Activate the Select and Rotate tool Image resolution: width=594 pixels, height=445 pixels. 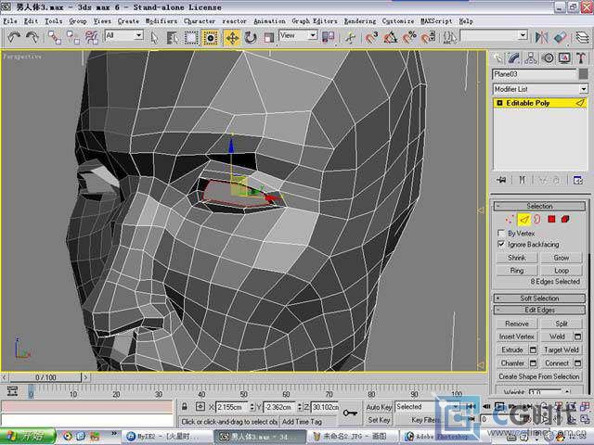coord(251,37)
